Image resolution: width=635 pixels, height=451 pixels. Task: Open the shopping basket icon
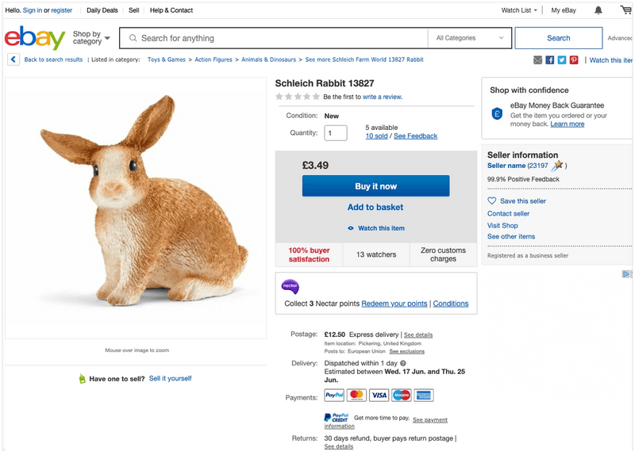[x=625, y=10]
